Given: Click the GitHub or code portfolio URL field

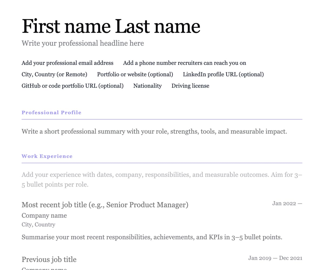Looking at the screenshot, I should coord(72,86).
